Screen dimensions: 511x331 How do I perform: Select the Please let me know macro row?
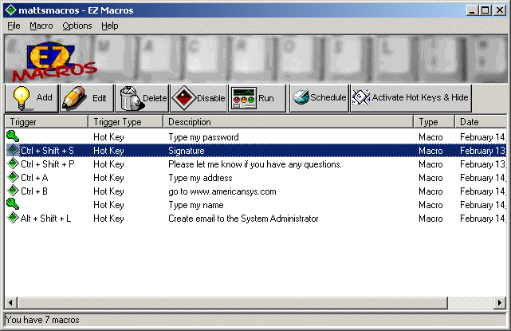point(255,164)
